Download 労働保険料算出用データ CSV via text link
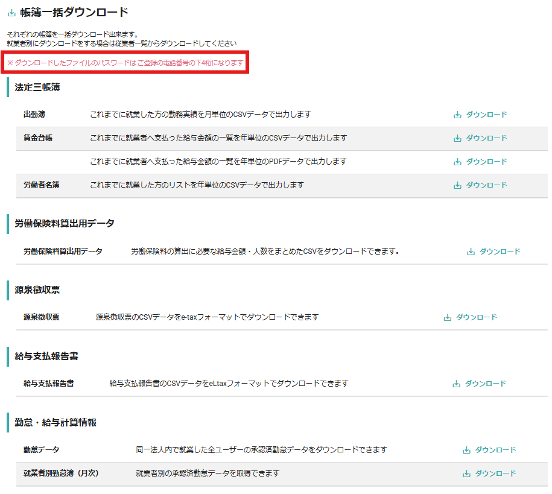This screenshot has height=494, width=552. (500, 252)
